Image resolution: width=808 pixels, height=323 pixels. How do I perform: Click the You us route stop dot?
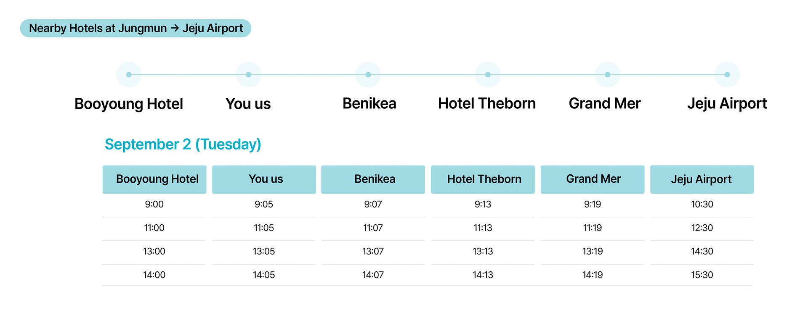click(248, 75)
